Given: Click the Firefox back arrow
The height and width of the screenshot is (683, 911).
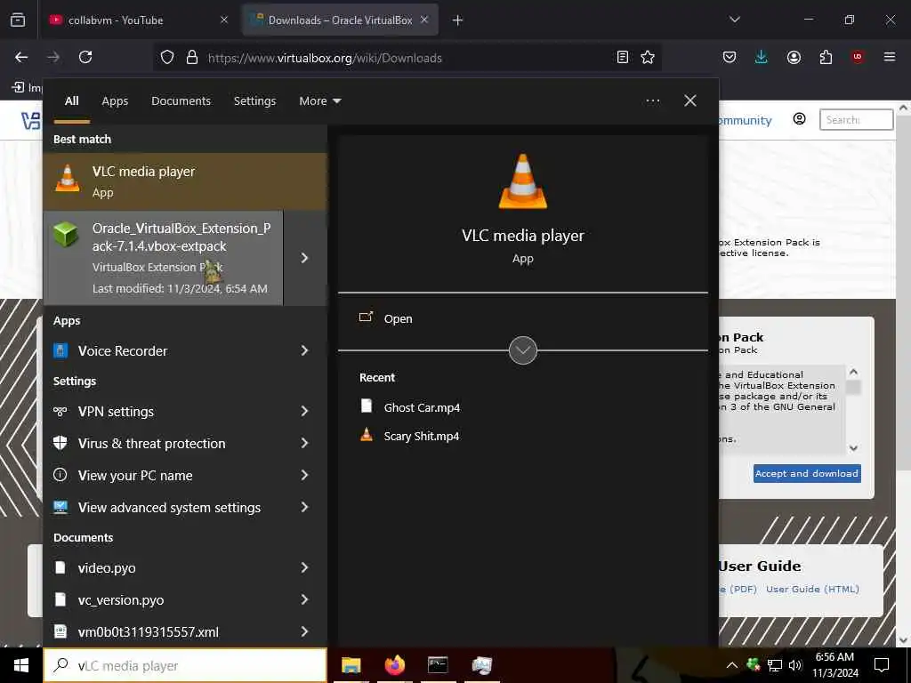Looking at the screenshot, I should click(21, 57).
